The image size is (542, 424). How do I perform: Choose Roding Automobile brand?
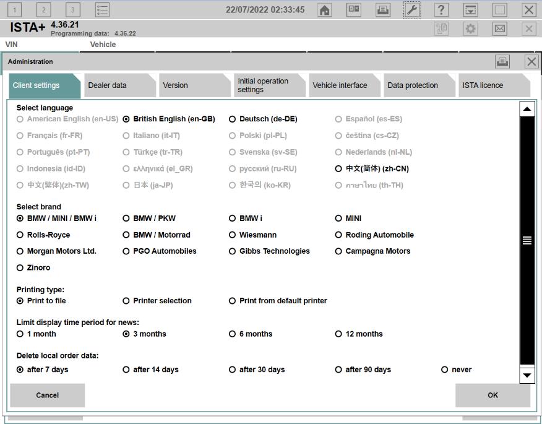point(375,235)
